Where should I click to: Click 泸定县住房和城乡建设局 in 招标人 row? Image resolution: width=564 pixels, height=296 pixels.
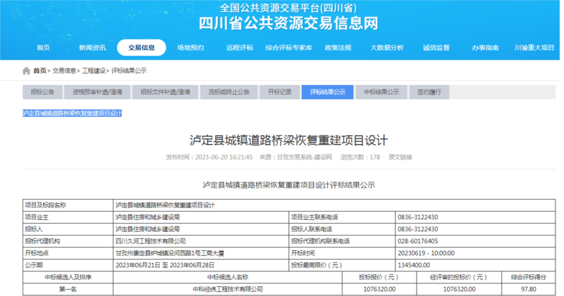pos(147,229)
